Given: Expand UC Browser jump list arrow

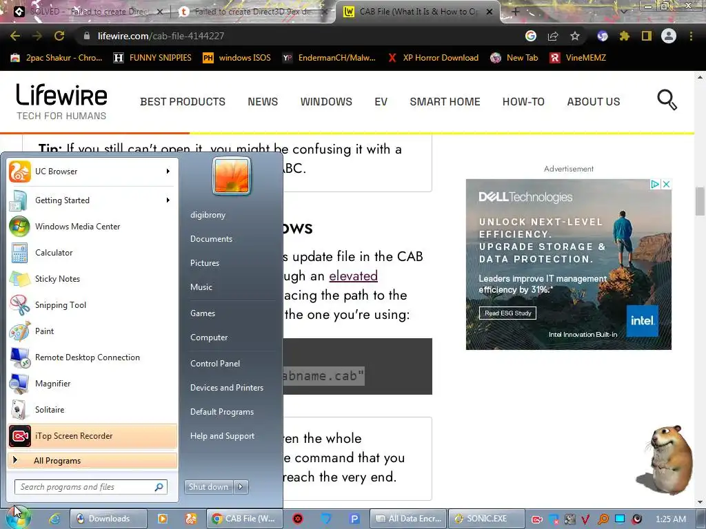Looking at the screenshot, I should pyautogui.click(x=168, y=172).
